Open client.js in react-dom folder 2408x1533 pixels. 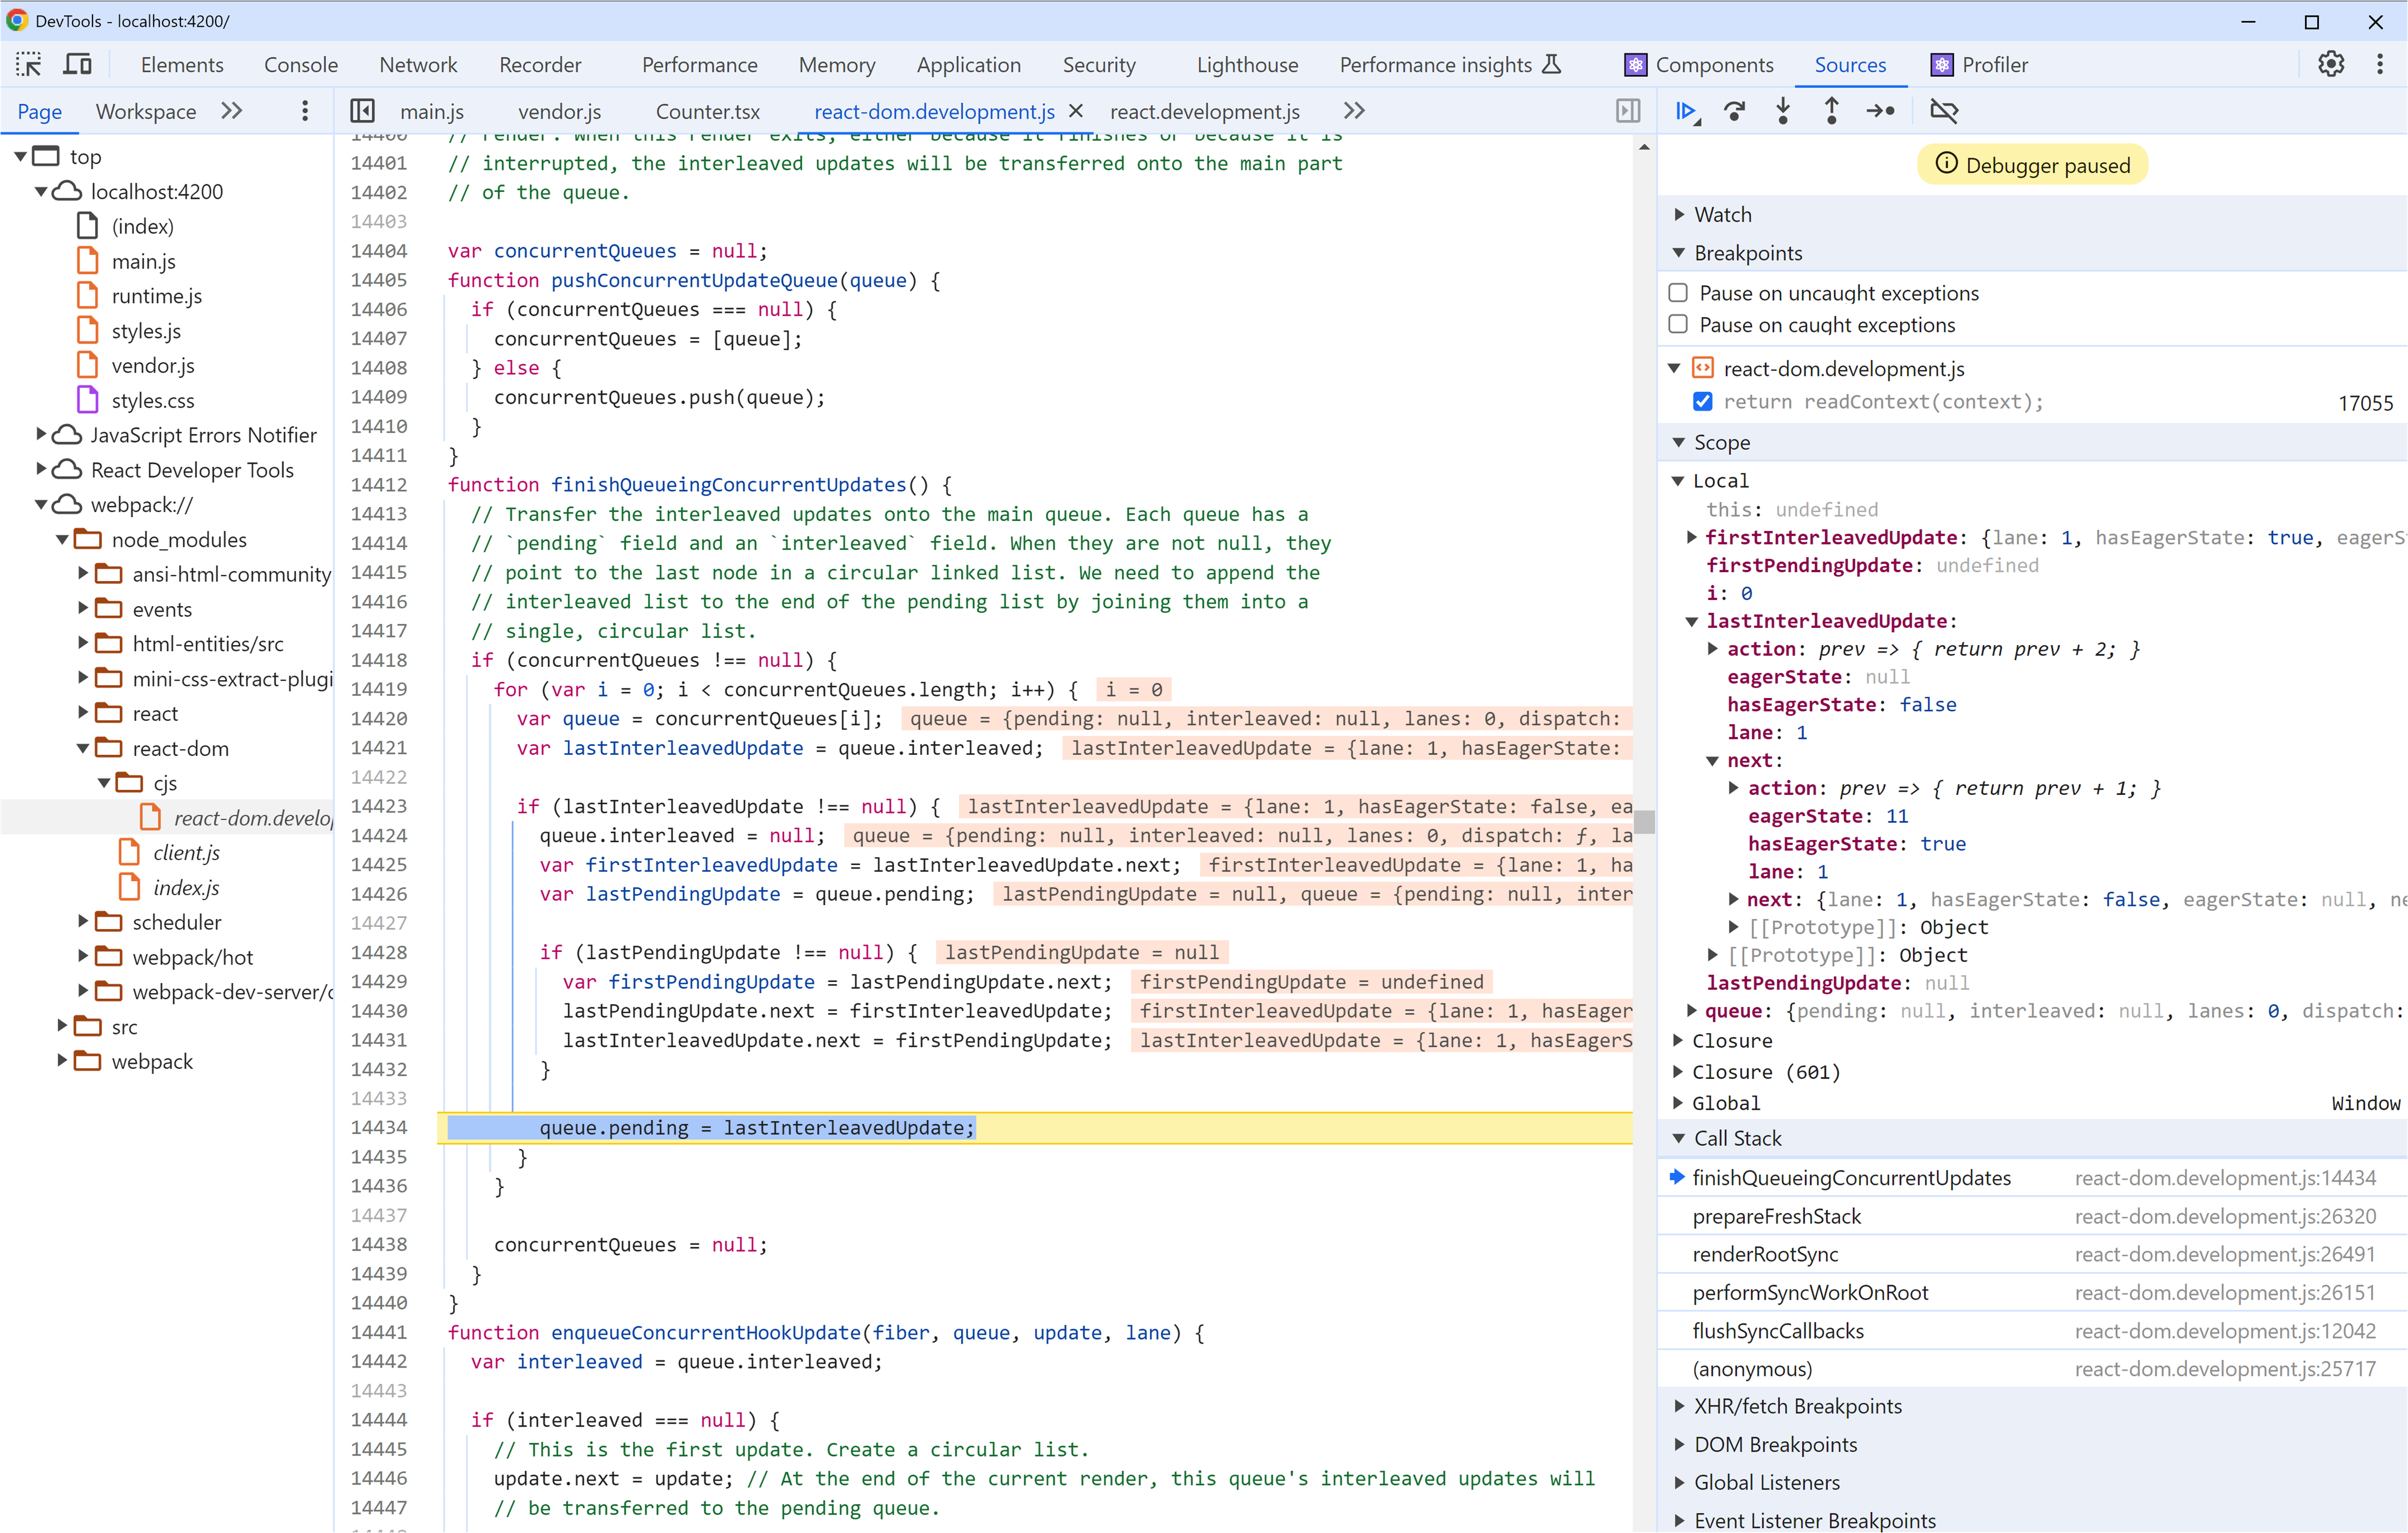point(186,853)
